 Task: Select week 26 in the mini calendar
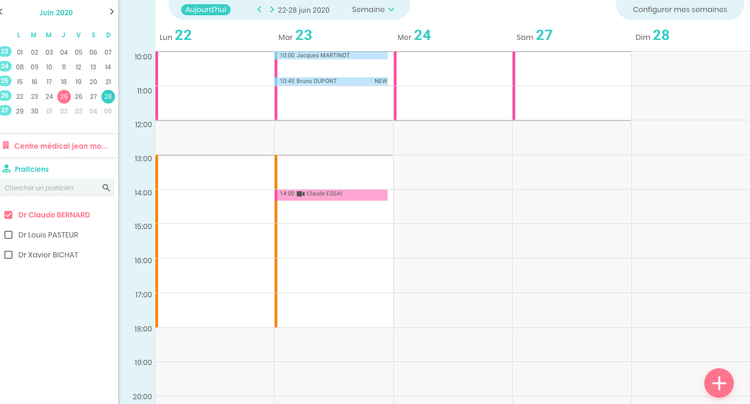click(5, 96)
